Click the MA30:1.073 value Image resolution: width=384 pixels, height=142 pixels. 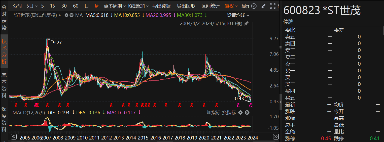[190, 15]
